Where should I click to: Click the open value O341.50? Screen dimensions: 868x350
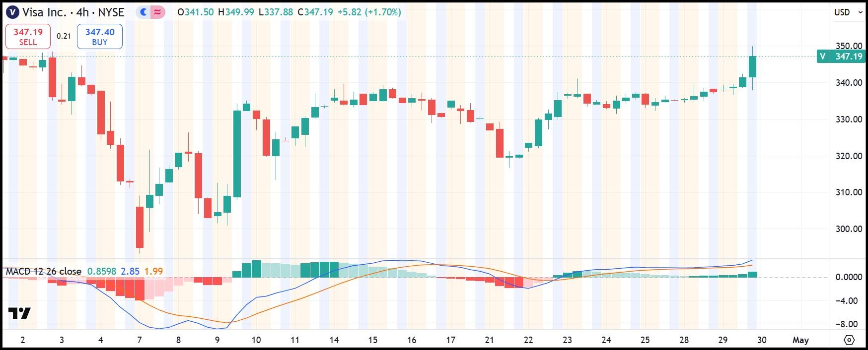pos(197,12)
